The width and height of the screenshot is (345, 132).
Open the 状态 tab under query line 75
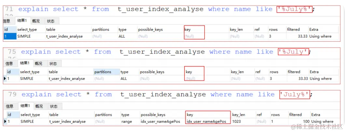click(x=53, y=64)
